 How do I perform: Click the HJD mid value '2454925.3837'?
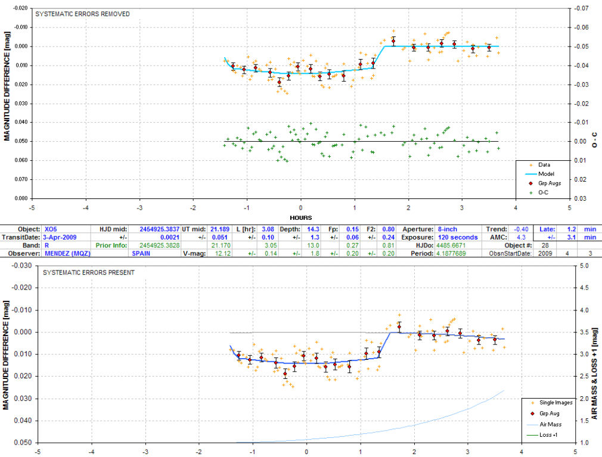pyautogui.click(x=159, y=229)
